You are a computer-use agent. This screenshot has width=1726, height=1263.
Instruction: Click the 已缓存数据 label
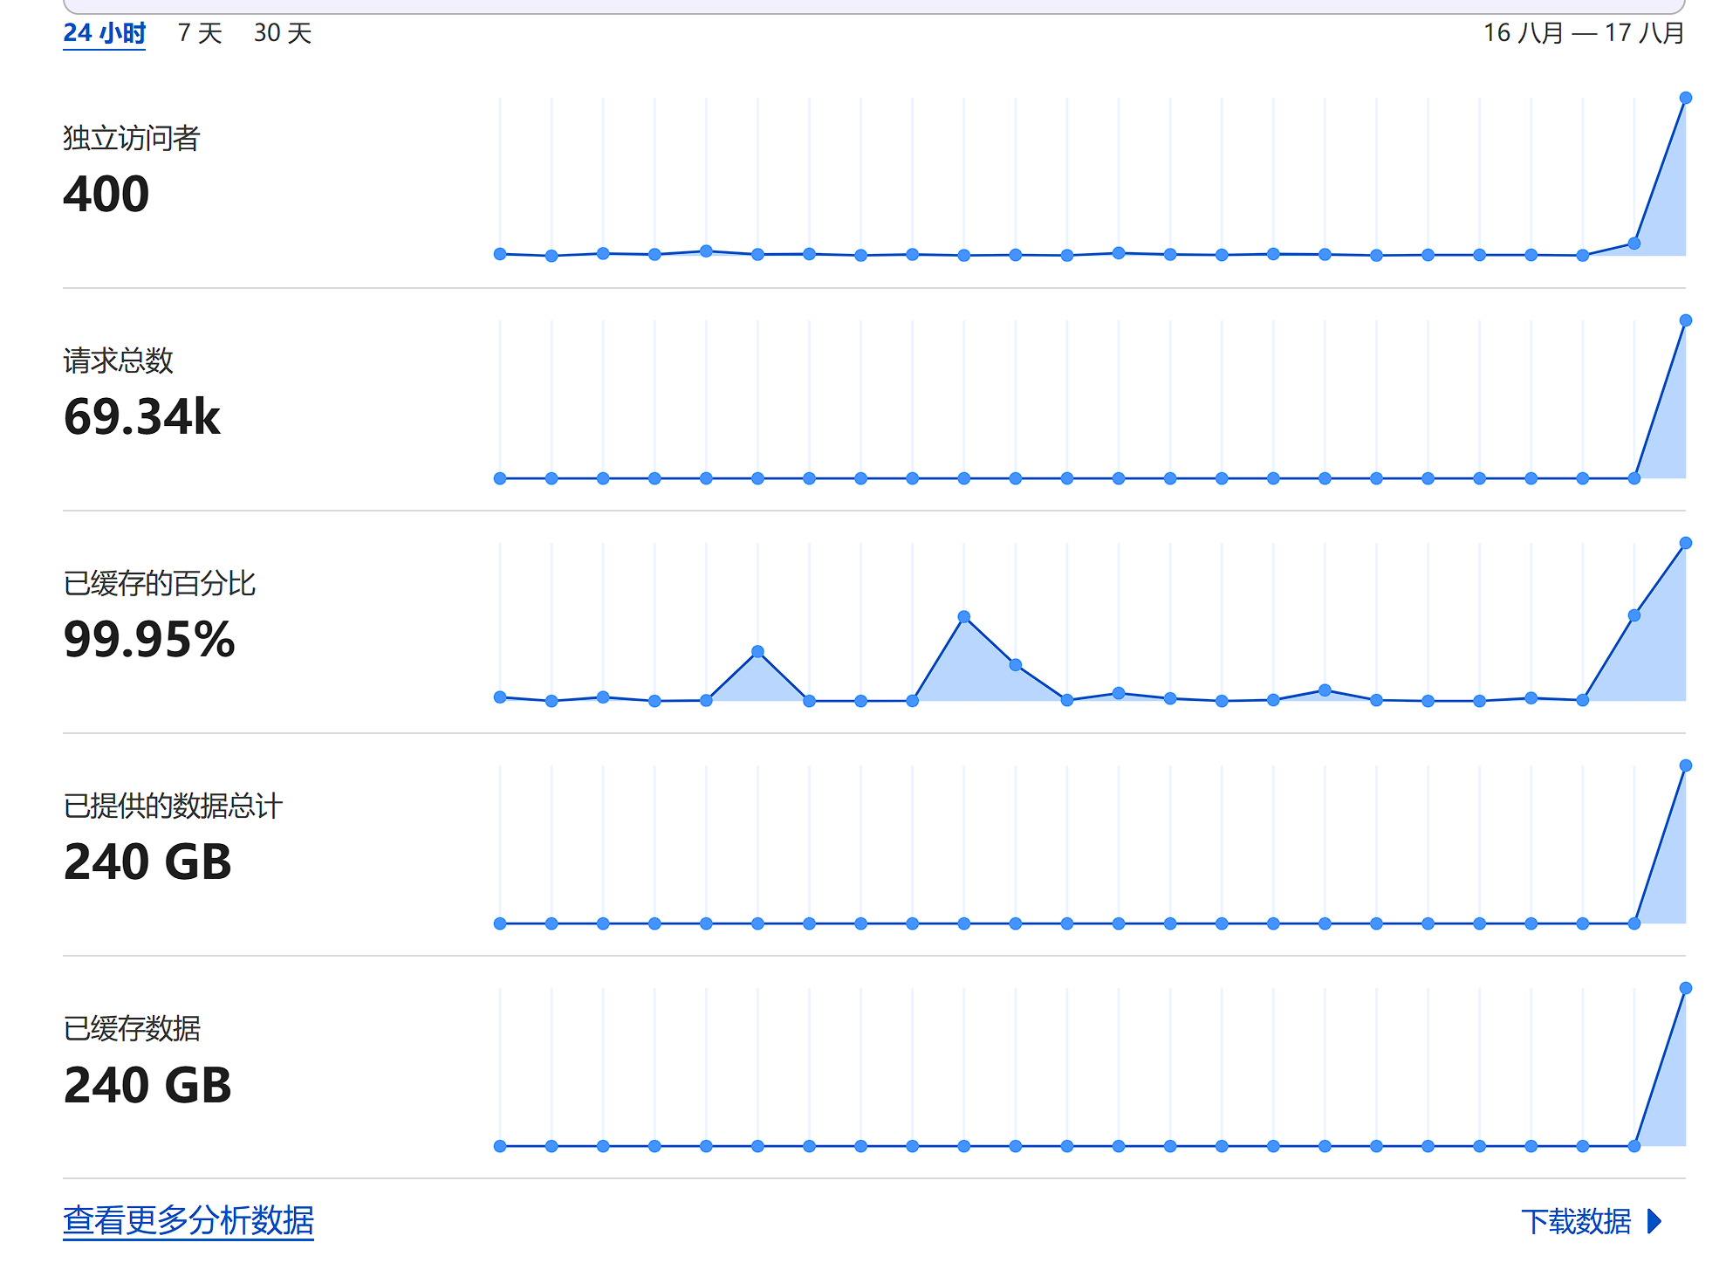(132, 1028)
